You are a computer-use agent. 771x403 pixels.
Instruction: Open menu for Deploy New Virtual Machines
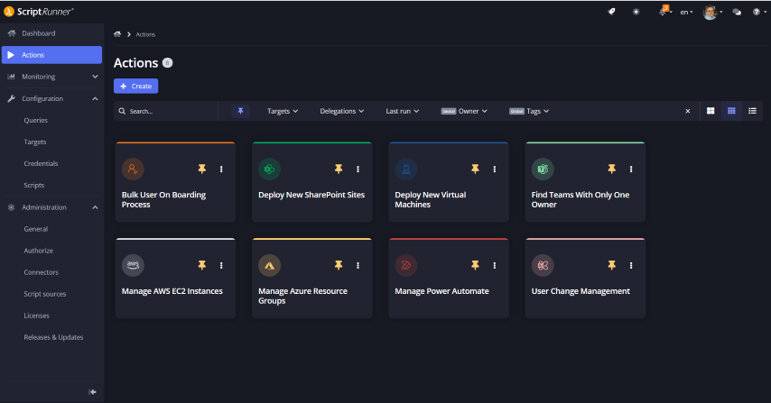(495, 169)
